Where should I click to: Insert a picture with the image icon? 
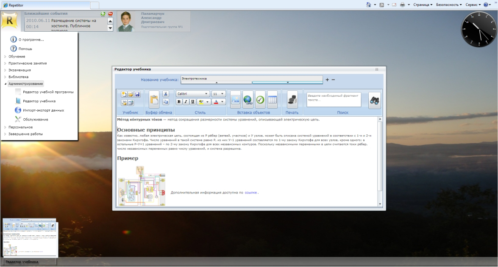point(235,100)
